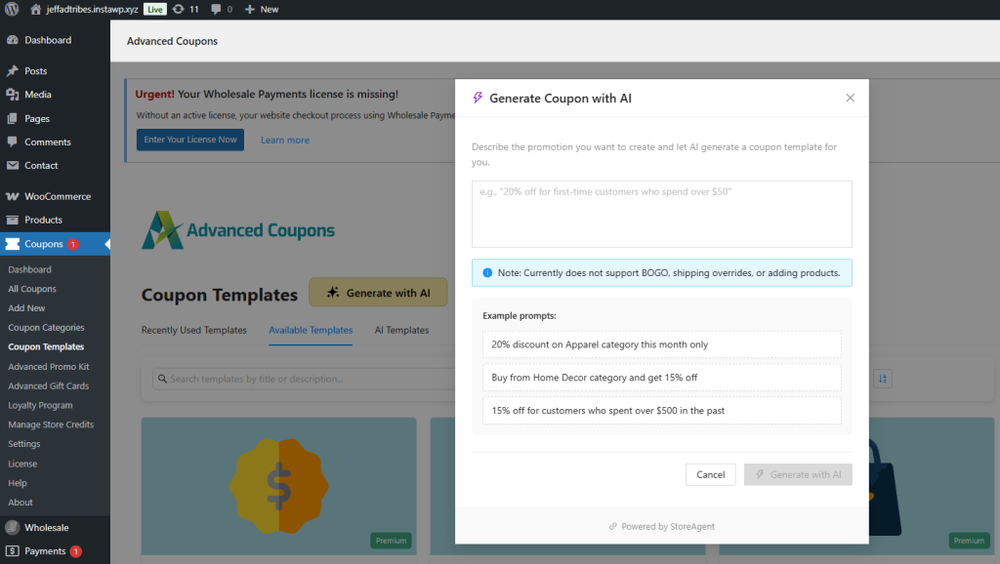The height and width of the screenshot is (564, 1000).
Task: Click the sort order icon button
Action: [883, 379]
